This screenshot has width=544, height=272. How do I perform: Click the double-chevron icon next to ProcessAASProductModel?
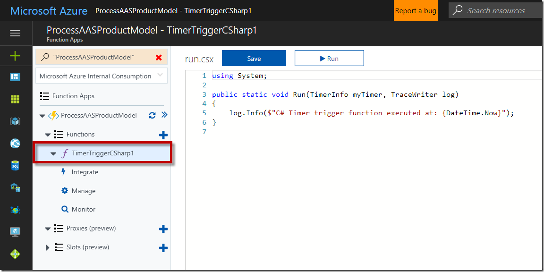pyautogui.click(x=164, y=115)
